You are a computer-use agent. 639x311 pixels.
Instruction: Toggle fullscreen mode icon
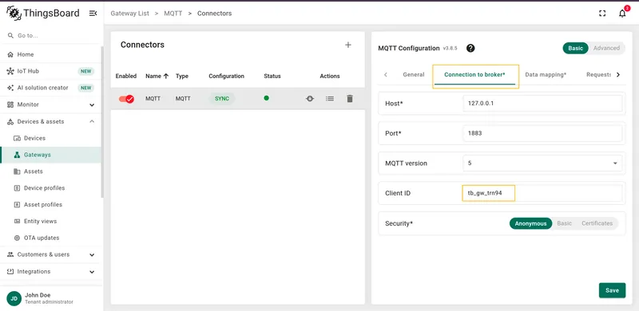602,13
